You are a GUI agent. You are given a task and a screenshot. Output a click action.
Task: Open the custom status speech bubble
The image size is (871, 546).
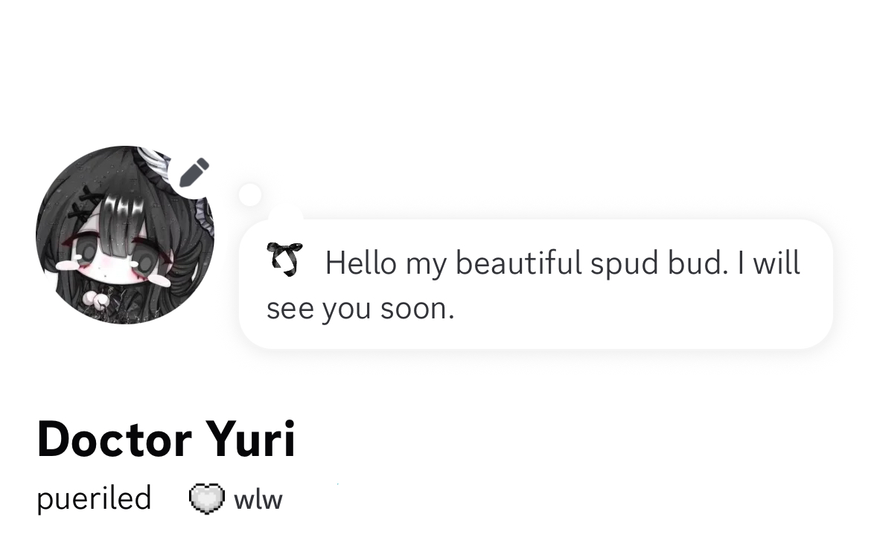(535, 284)
